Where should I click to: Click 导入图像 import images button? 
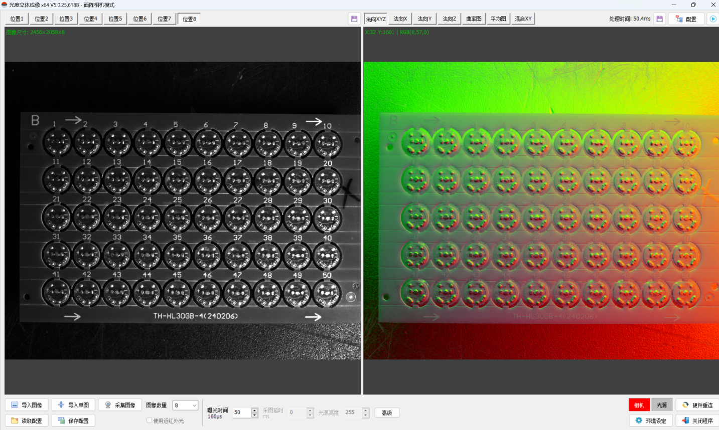[x=27, y=405]
